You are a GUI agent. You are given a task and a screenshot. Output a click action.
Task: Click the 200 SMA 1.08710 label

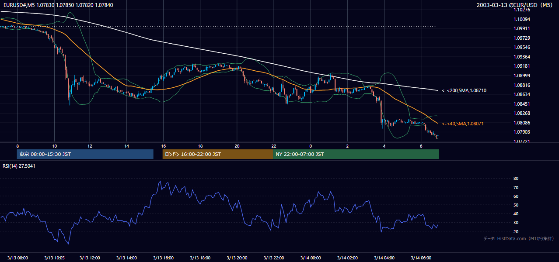pos(464,90)
